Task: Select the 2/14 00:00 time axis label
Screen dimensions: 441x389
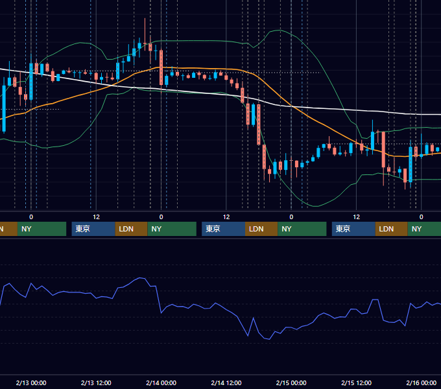Action: coord(161,383)
